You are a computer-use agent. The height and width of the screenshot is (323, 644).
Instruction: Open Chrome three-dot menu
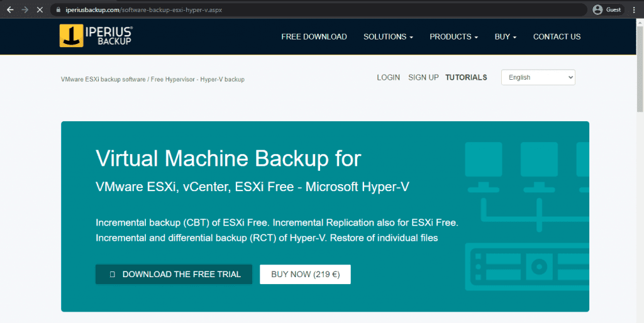click(x=634, y=10)
